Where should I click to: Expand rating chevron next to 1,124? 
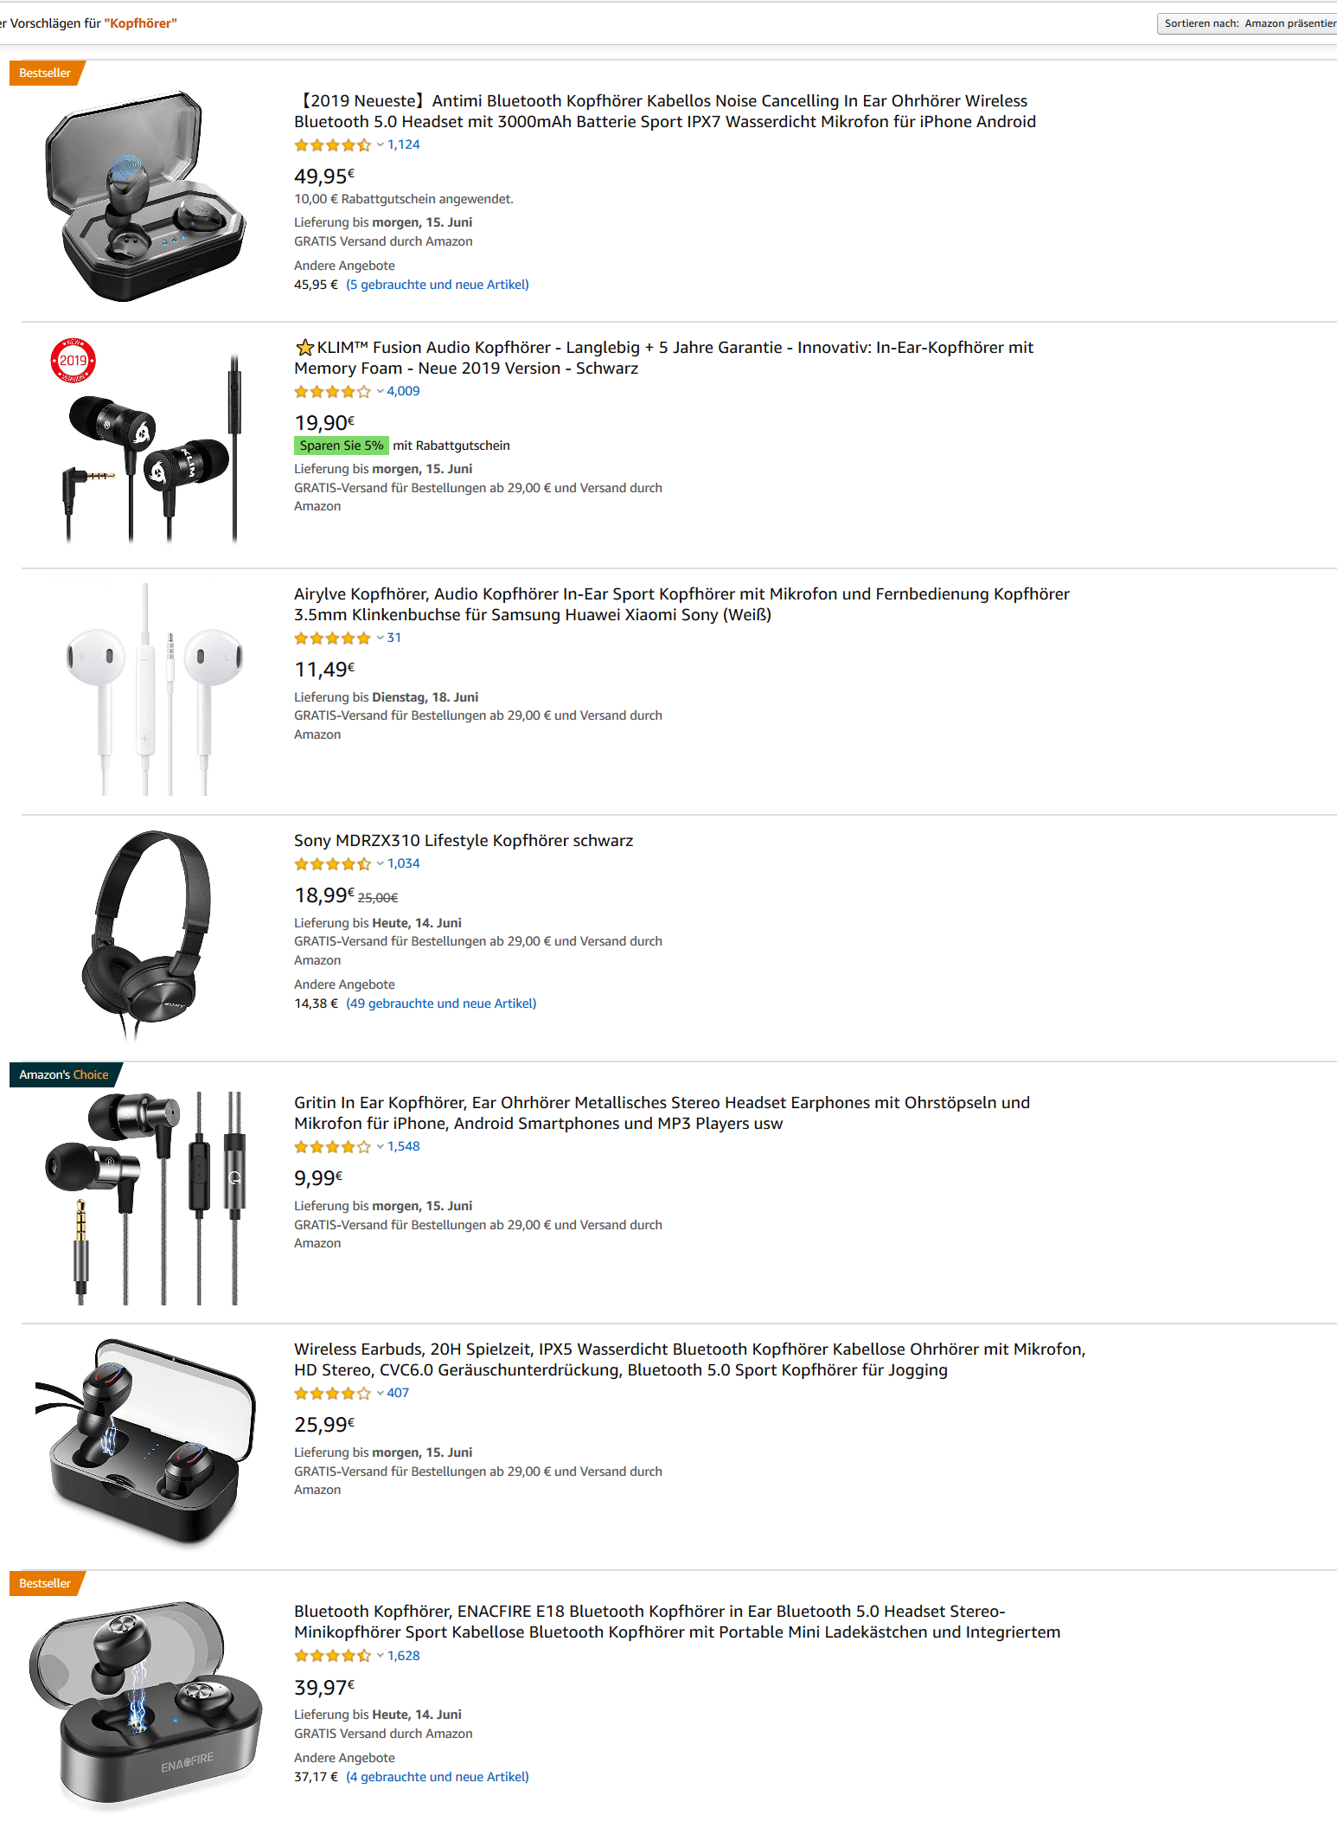380,145
